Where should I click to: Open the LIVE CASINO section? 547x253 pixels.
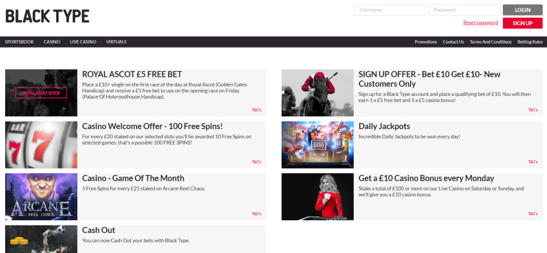pyautogui.click(x=83, y=42)
